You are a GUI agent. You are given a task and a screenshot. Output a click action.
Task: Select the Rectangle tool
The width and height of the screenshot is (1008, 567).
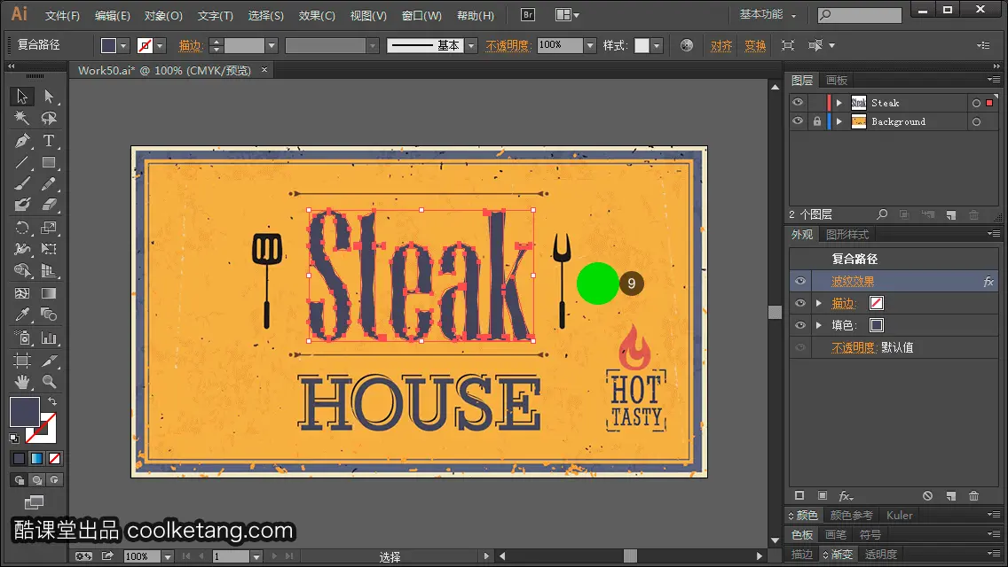49,162
